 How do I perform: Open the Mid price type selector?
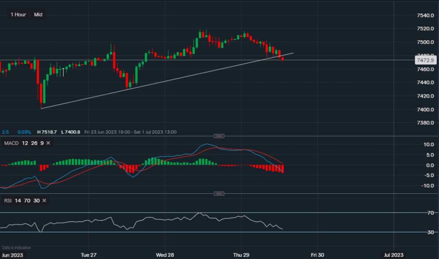pos(38,14)
